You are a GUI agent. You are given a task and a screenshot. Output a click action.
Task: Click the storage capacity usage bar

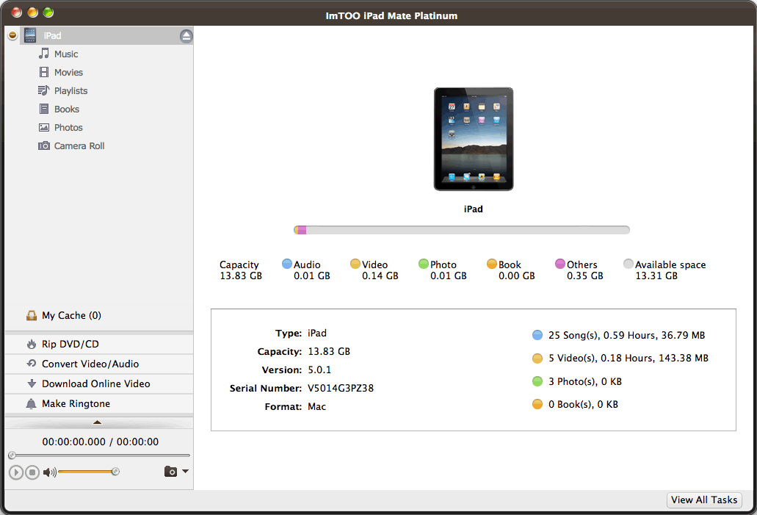[462, 230]
